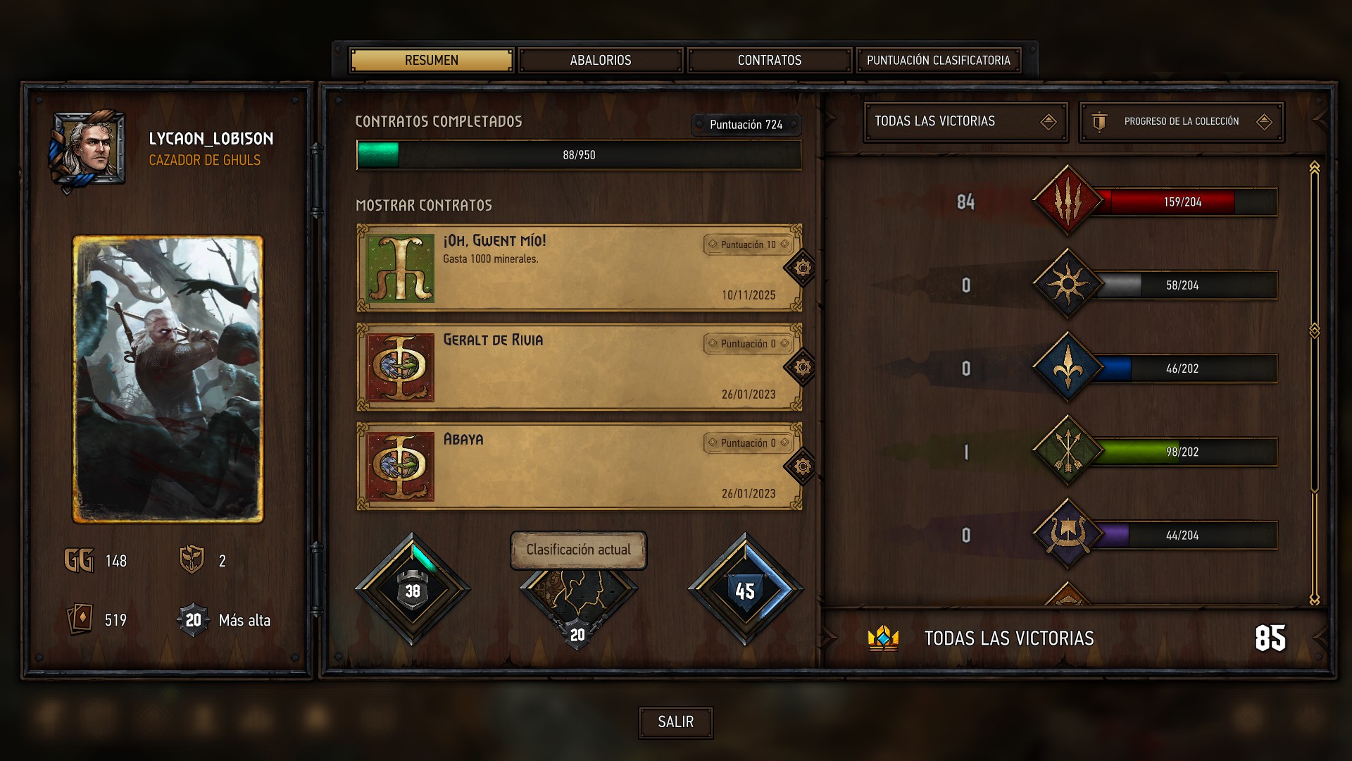Viewport: 1352px width, 761px height.
Task: Click the 88/950 completed contracts progress bar
Action: point(579,155)
